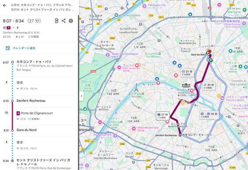
Task: Go back using the left arrow icon
Action: point(4,6)
